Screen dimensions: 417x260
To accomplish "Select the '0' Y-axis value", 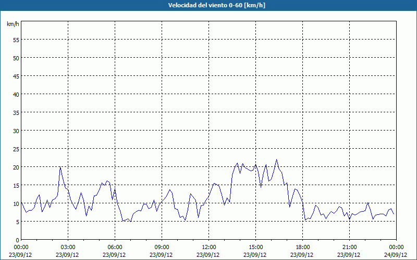I will tap(18, 240).
